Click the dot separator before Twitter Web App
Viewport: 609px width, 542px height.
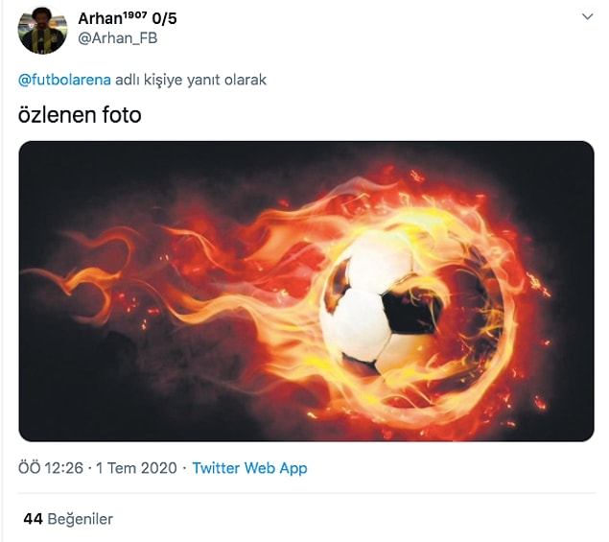click(184, 468)
